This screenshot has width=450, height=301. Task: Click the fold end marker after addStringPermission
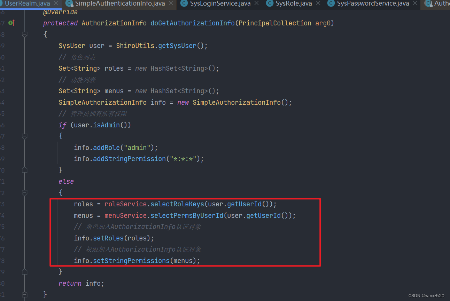[x=24, y=170]
